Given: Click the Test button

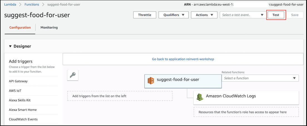Looking at the screenshot, I should (276, 15).
